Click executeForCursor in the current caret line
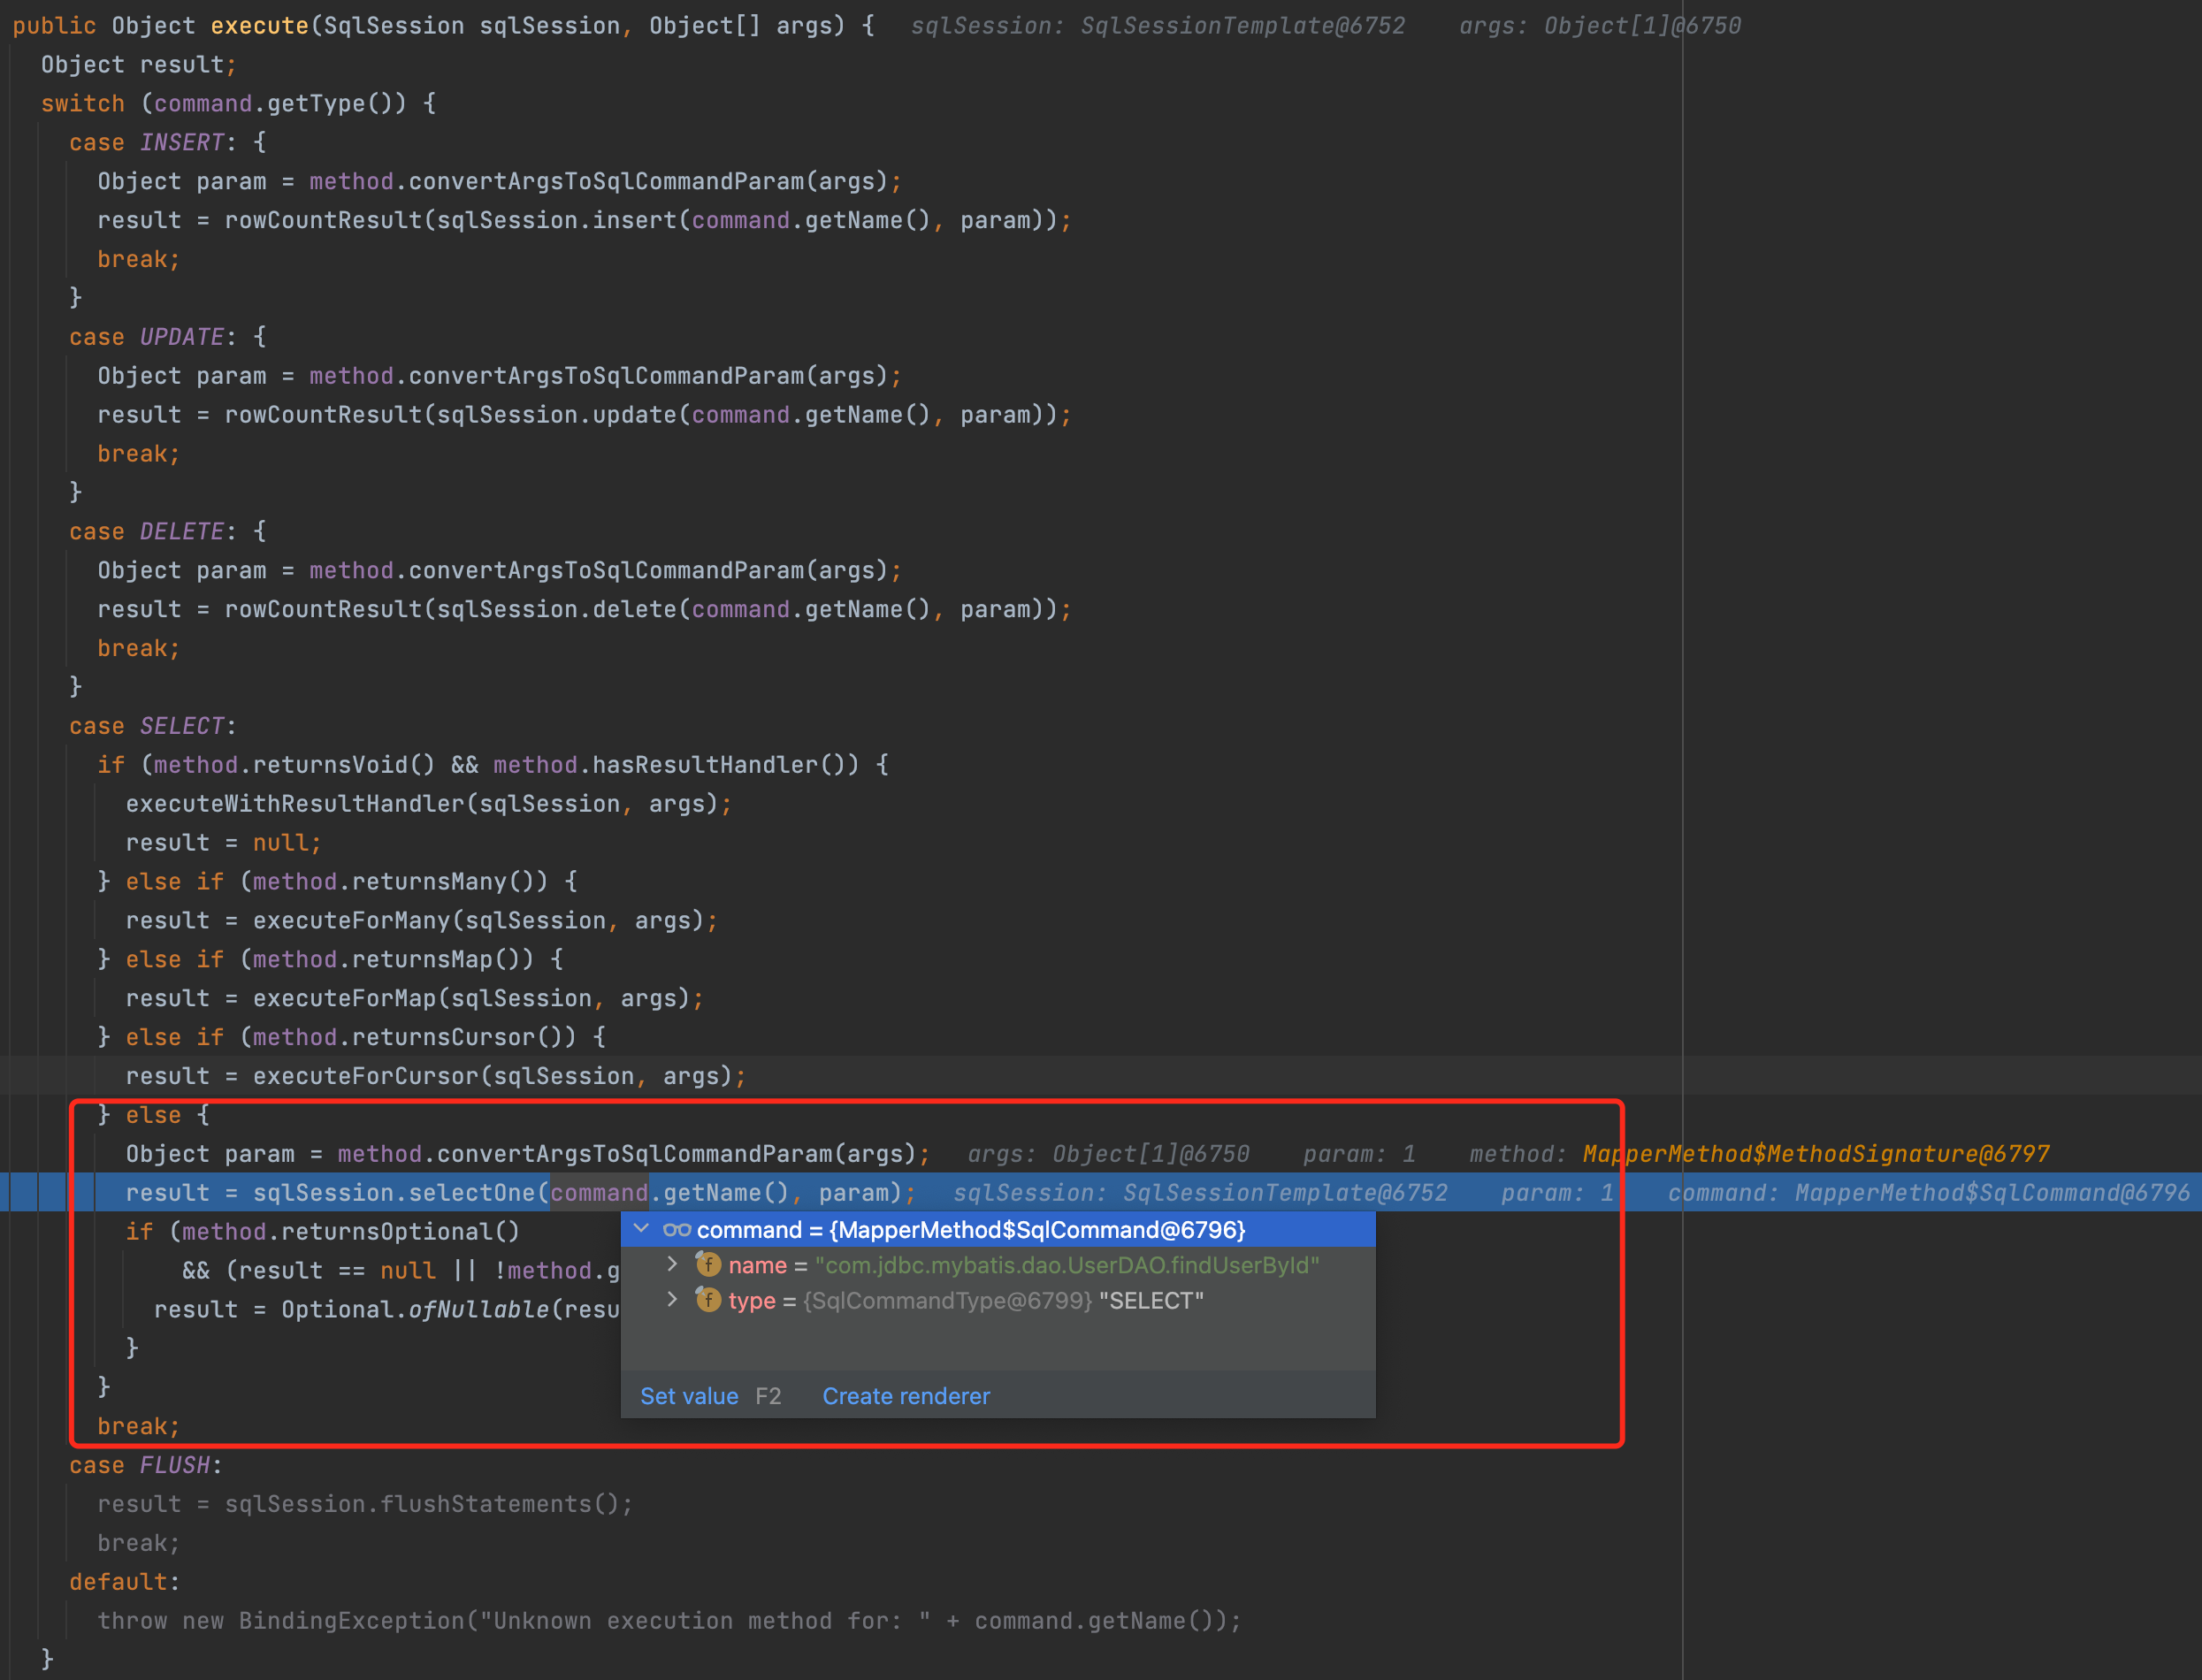 coord(366,1076)
